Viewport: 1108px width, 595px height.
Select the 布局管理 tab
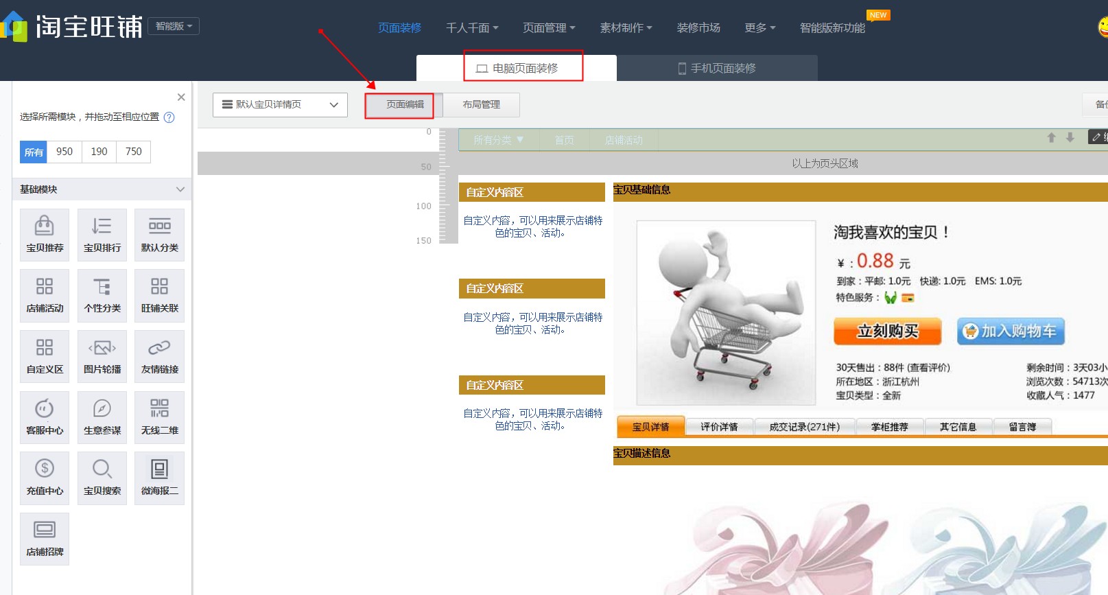tap(481, 105)
